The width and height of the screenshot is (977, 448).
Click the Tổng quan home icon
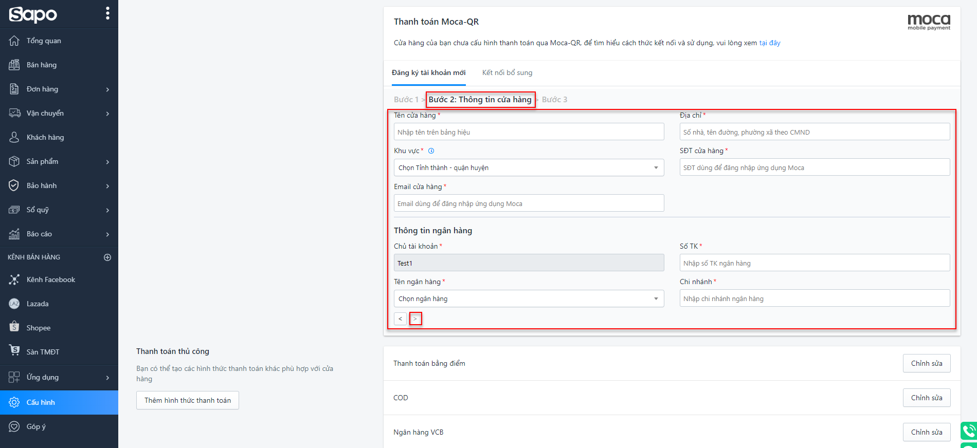[14, 41]
